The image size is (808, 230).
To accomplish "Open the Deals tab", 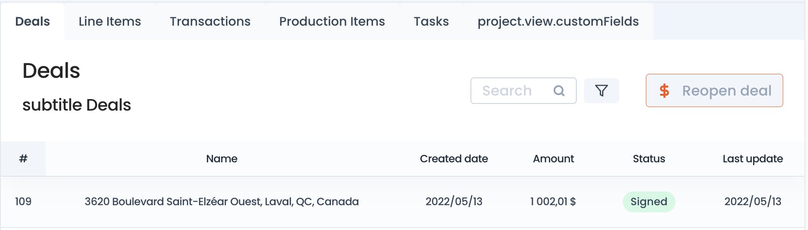I will point(33,21).
